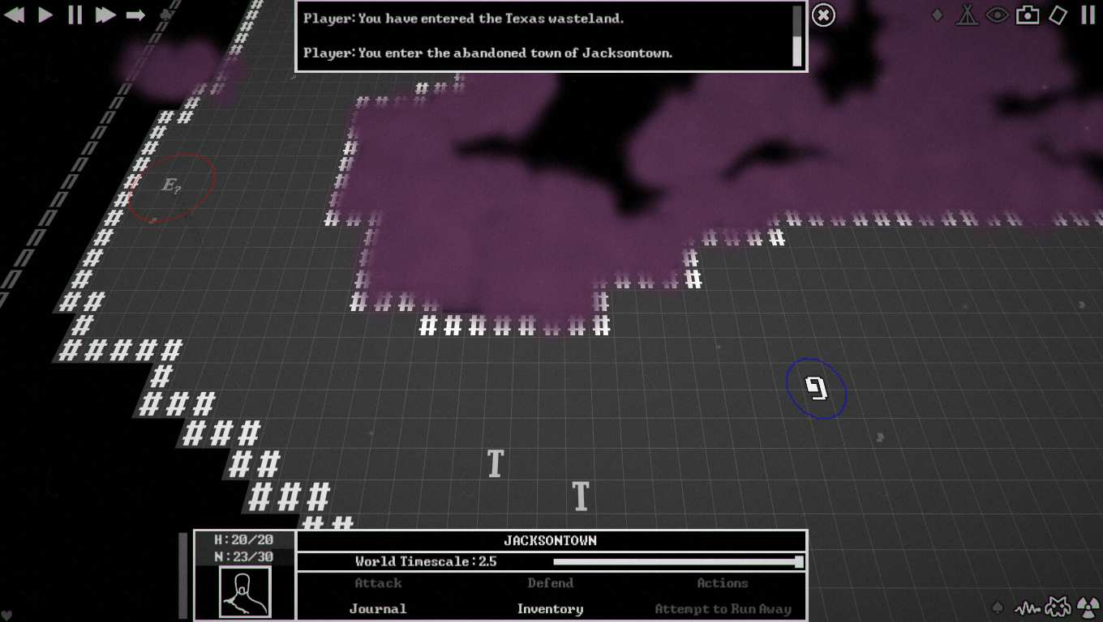Image resolution: width=1103 pixels, height=622 pixels.
Task: Click the right-arrow step icon
Action: pos(135,15)
